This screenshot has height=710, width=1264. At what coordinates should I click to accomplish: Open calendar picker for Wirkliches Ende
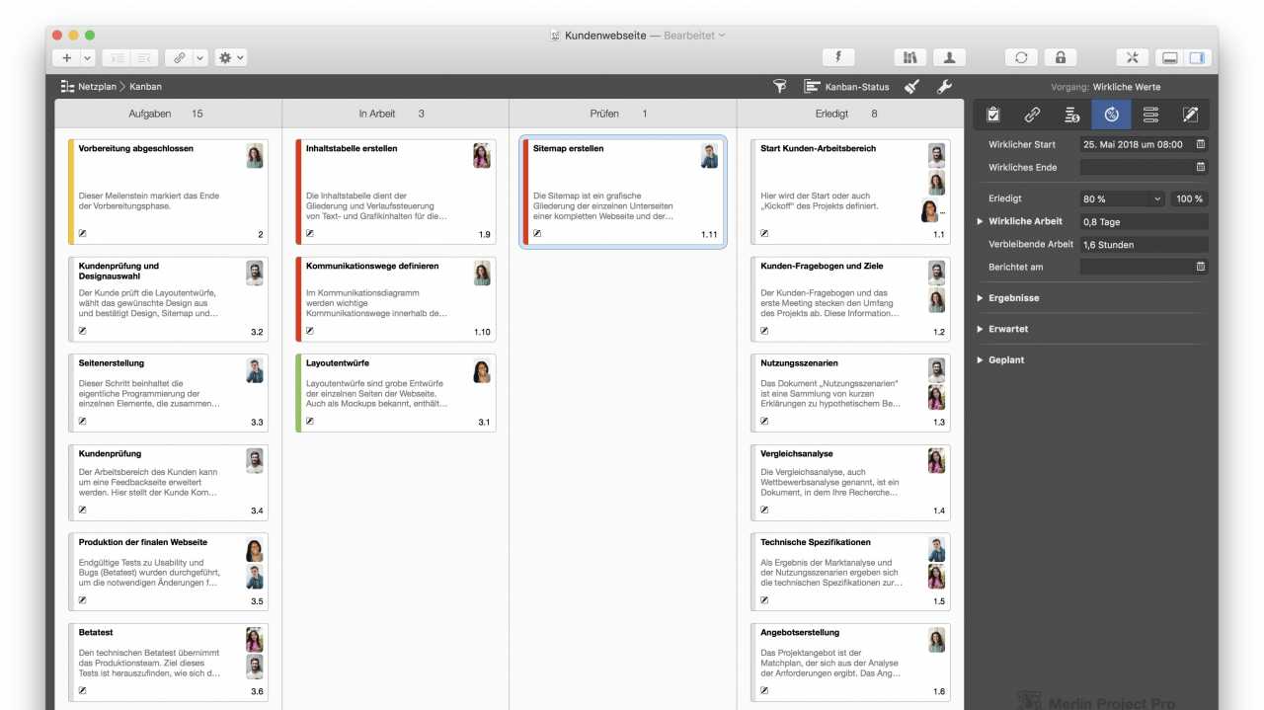[1200, 167]
